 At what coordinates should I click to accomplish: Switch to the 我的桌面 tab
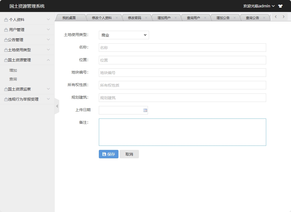pos(69,18)
